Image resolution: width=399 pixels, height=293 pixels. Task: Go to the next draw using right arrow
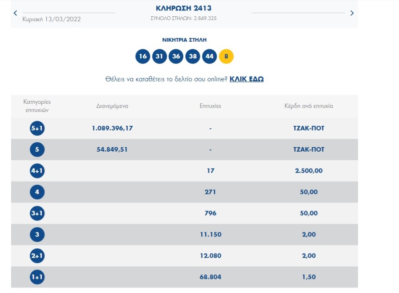tap(352, 13)
